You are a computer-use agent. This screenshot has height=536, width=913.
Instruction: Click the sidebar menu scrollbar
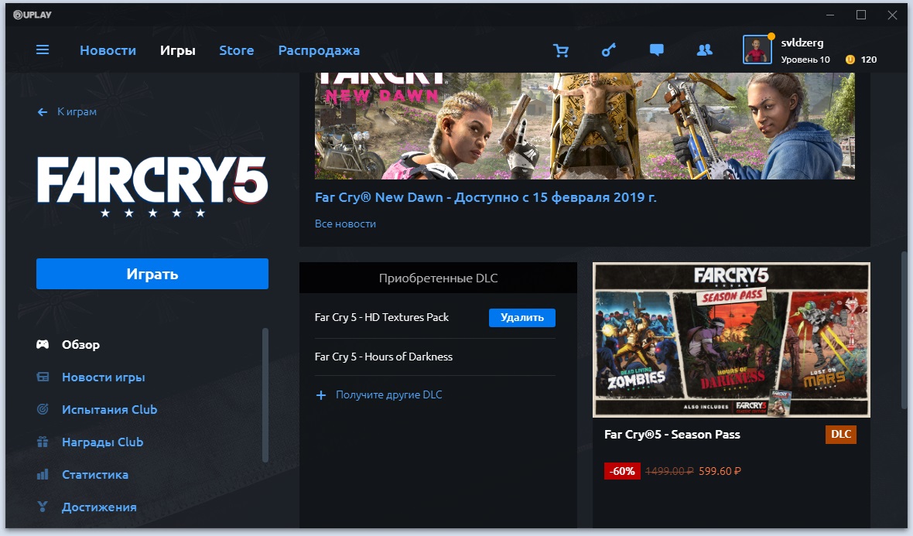tap(265, 395)
